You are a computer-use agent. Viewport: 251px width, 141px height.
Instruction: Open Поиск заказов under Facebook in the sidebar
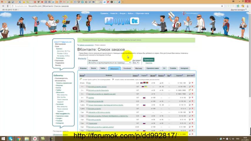62,109
